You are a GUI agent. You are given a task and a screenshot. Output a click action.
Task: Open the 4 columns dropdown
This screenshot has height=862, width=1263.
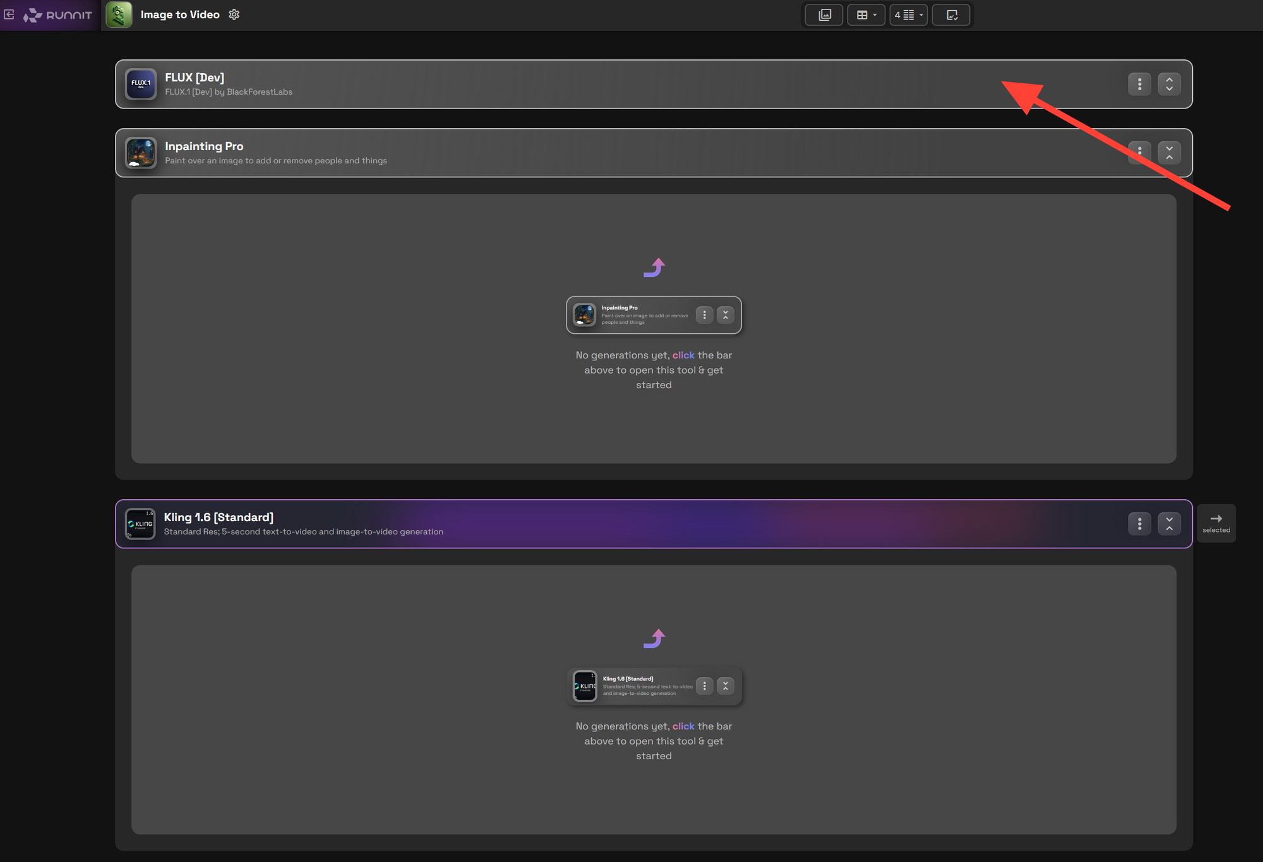(908, 15)
